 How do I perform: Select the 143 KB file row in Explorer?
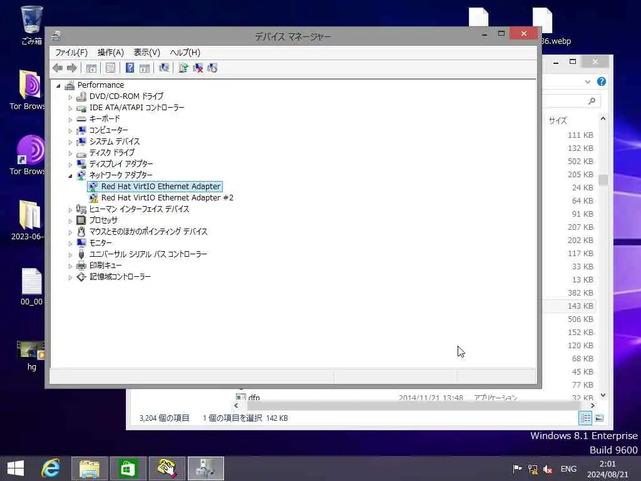[x=570, y=306]
